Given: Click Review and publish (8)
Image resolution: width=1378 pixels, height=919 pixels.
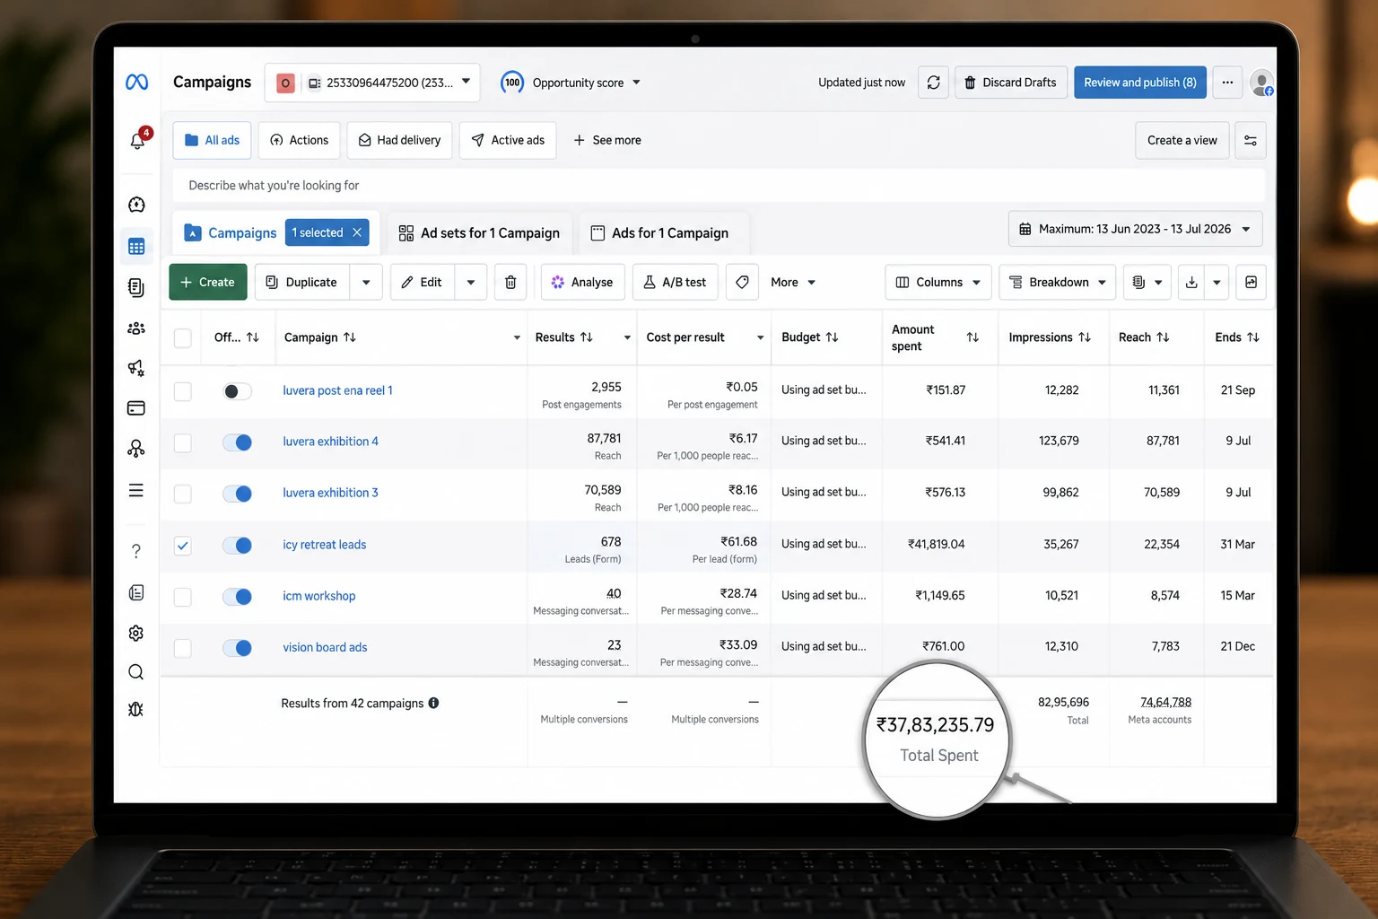Looking at the screenshot, I should [x=1140, y=83].
